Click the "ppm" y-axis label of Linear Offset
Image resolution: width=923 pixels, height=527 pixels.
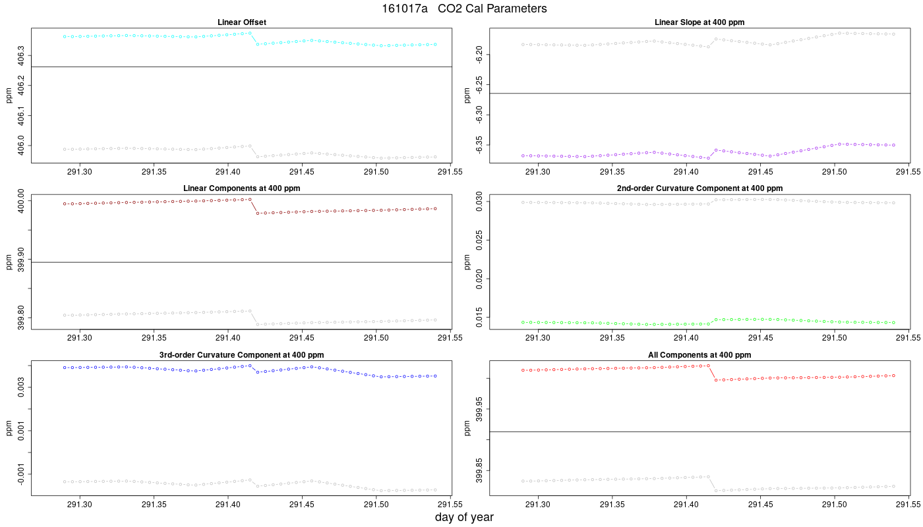(x=9, y=96)
